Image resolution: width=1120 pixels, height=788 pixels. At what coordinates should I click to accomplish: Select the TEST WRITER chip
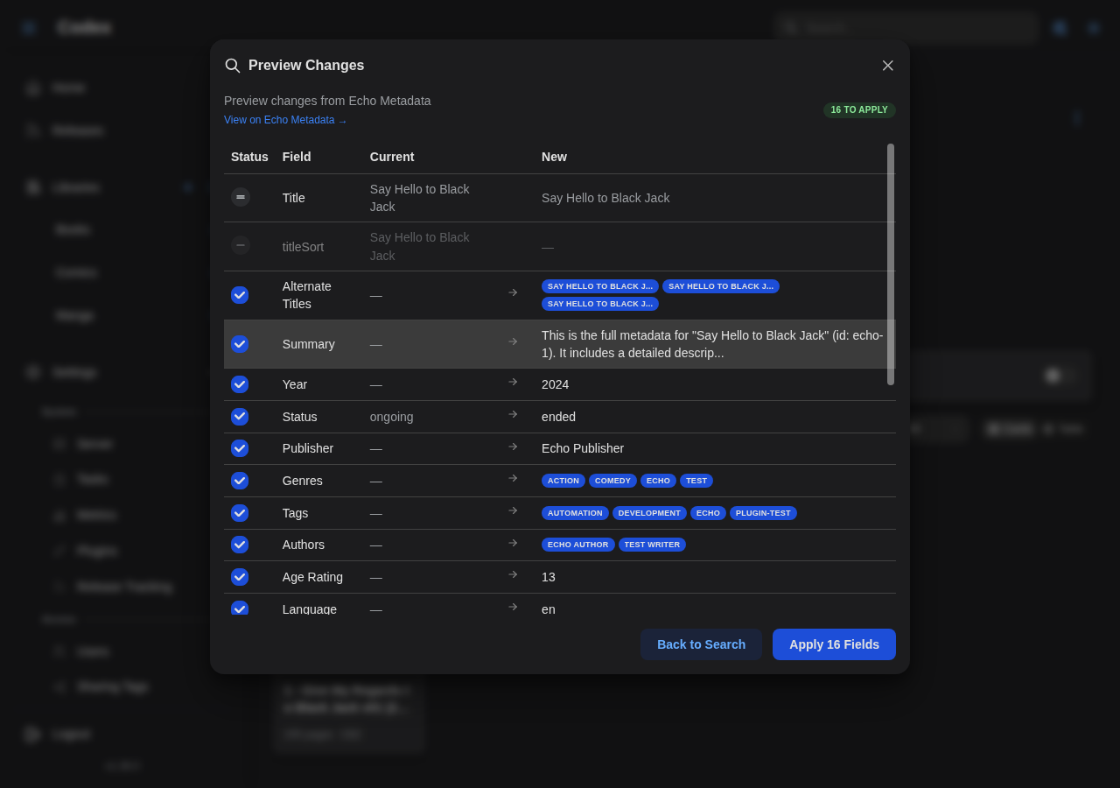(x=652, y=545)
